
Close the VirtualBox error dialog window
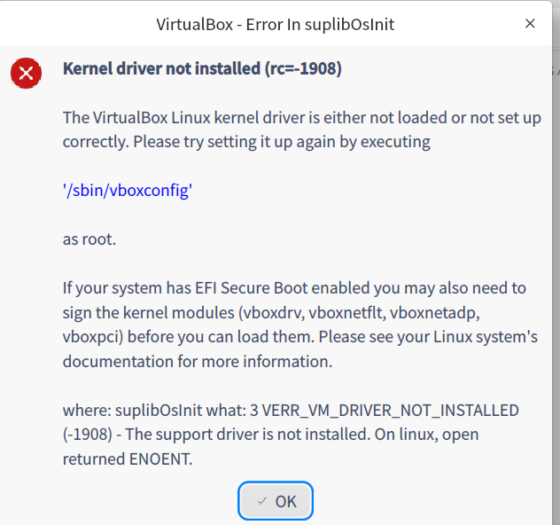(x=530, y=23)
